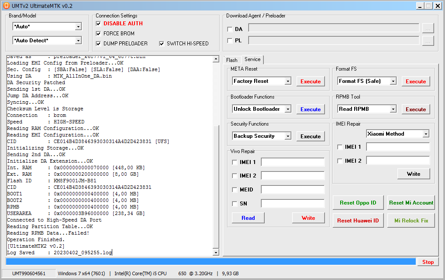This screenshot has height=280, width=445.
Task: Click the log scrollbar up arrow
Action: (216, 59)
